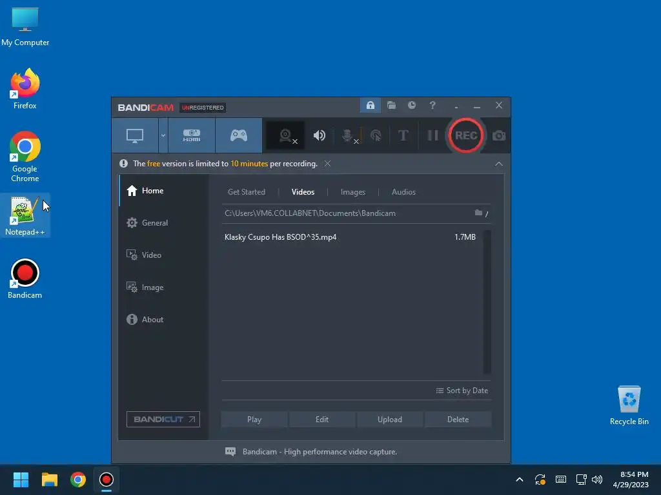Click the compact mode small dash button
Screen dimensions: 661x495
click(x=456, y=106)
